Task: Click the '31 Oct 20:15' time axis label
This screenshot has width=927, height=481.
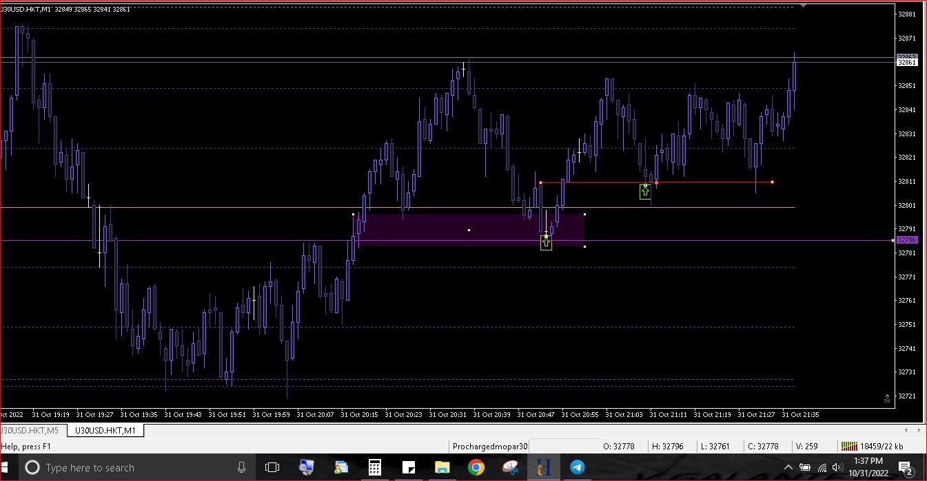Action: [359, 415]
